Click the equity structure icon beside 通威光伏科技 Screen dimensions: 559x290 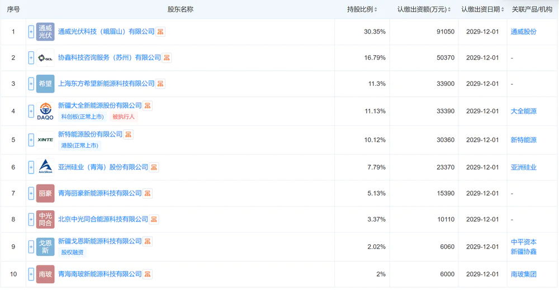coord(160,32)
